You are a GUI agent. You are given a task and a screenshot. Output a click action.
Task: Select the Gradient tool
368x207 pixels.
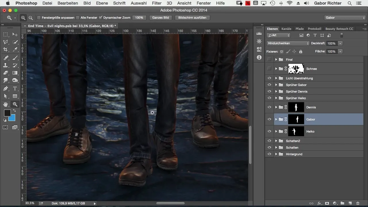tap(15, 73)
